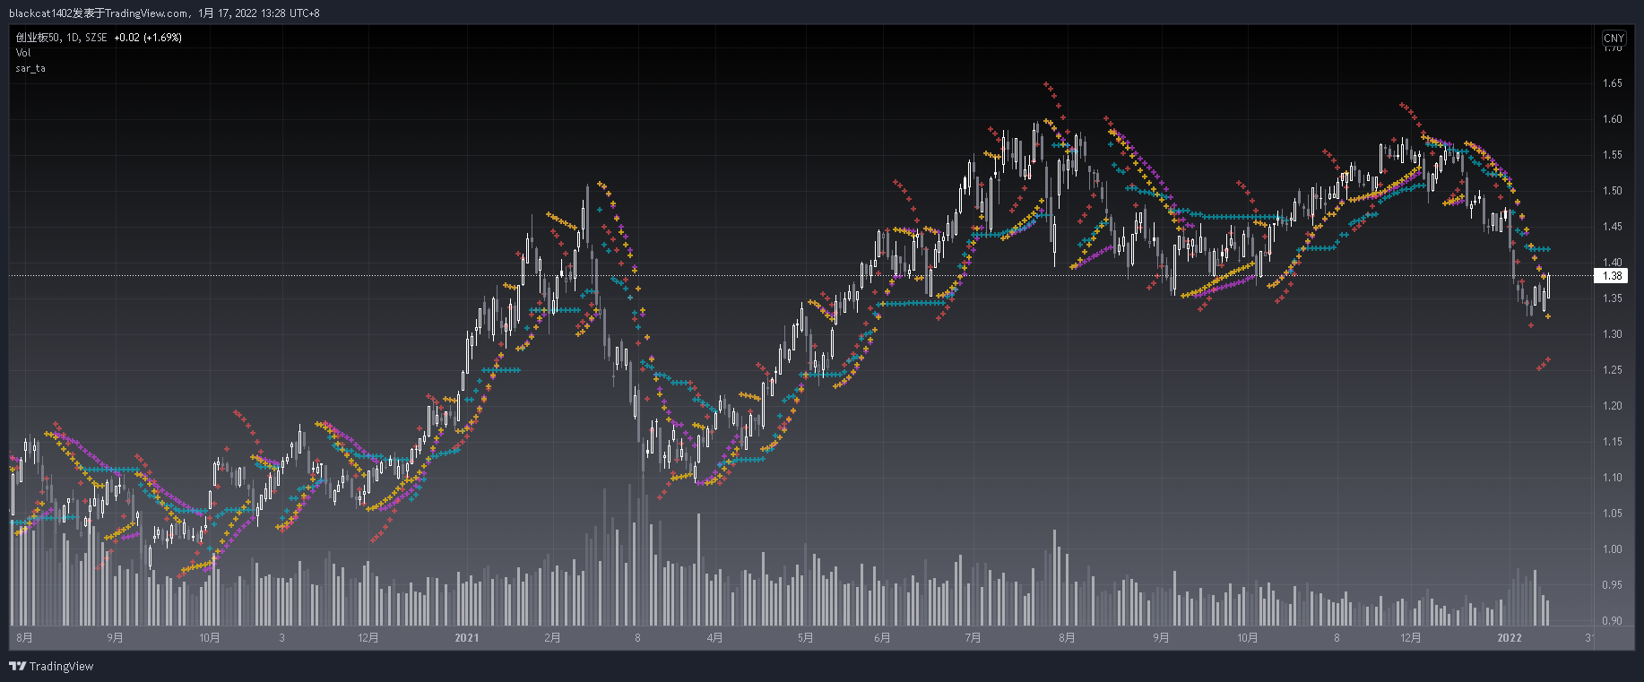Click the TradingView logo at the bottom

pyautogui.click(x=51, y=666)
